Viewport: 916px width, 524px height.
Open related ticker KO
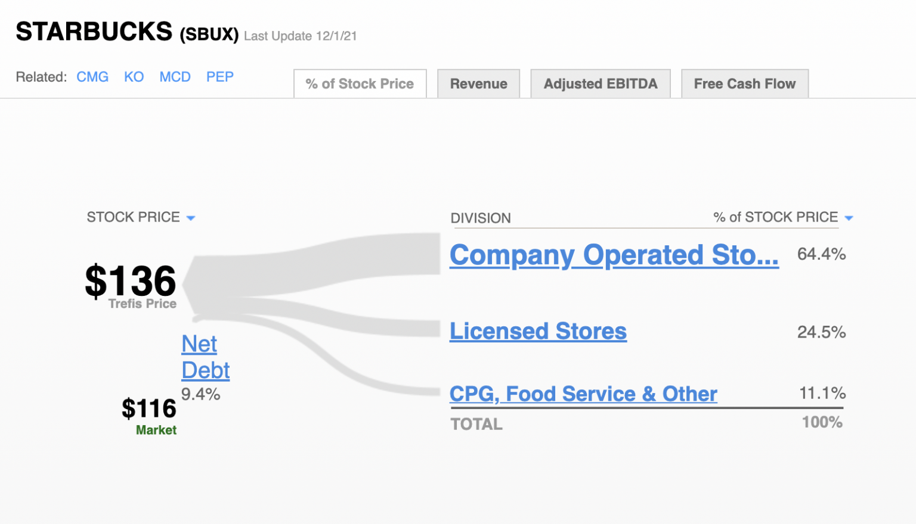(134, 77)
